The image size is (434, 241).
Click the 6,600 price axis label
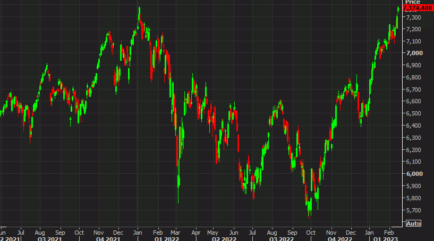coord(414,101)
